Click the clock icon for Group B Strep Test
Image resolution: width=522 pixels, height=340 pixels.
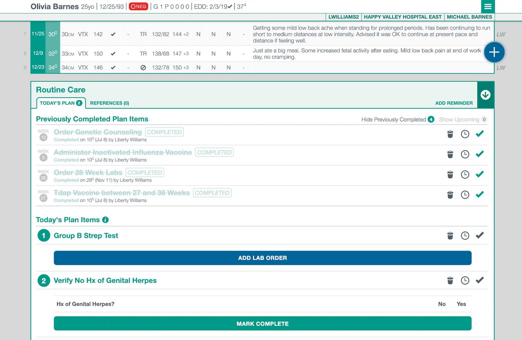click(465, 236)
